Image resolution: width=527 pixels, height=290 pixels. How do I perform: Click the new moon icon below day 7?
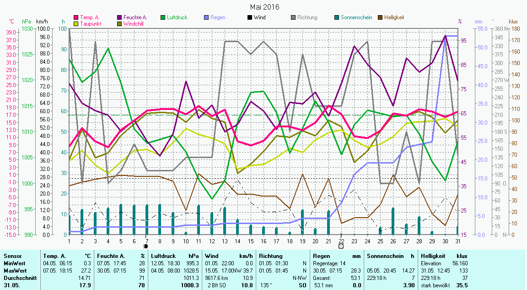coord(146,246)
